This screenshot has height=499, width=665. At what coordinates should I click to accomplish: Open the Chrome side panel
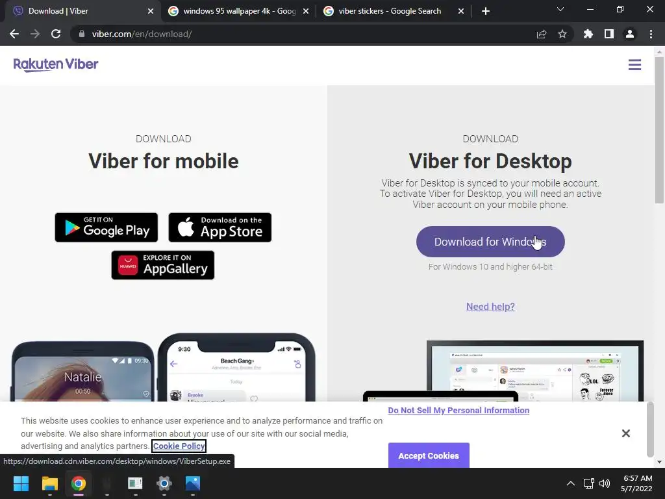tap(609, 34)
